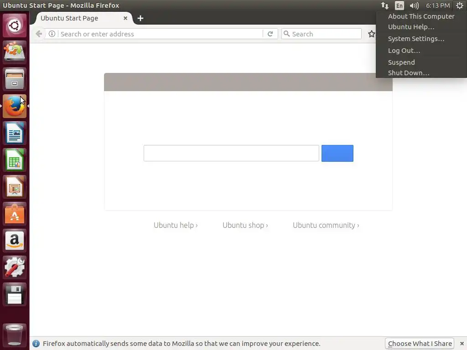Open System Settings gear-and-wrench launcher icon
Screen dimensions: 467x350
[14, 268]
